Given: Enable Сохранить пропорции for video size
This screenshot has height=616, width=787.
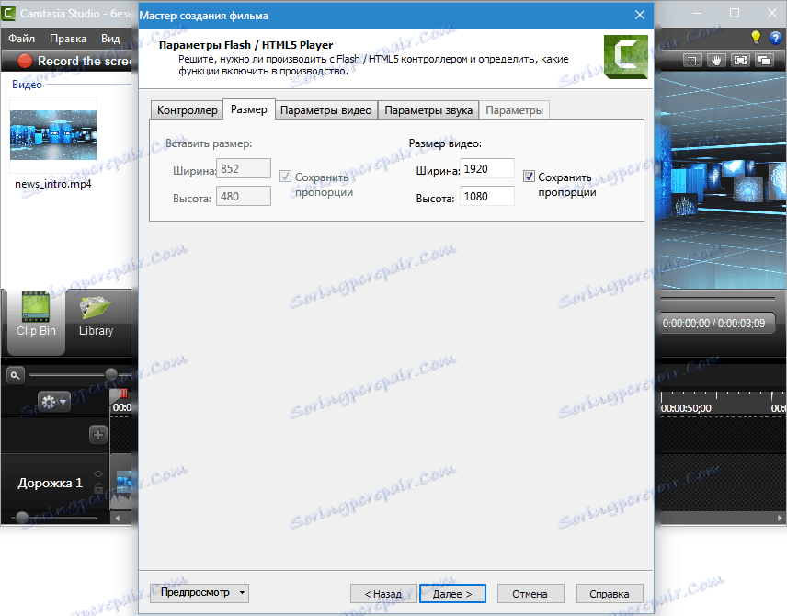Looking at the screenshot, I should (530, 175).
